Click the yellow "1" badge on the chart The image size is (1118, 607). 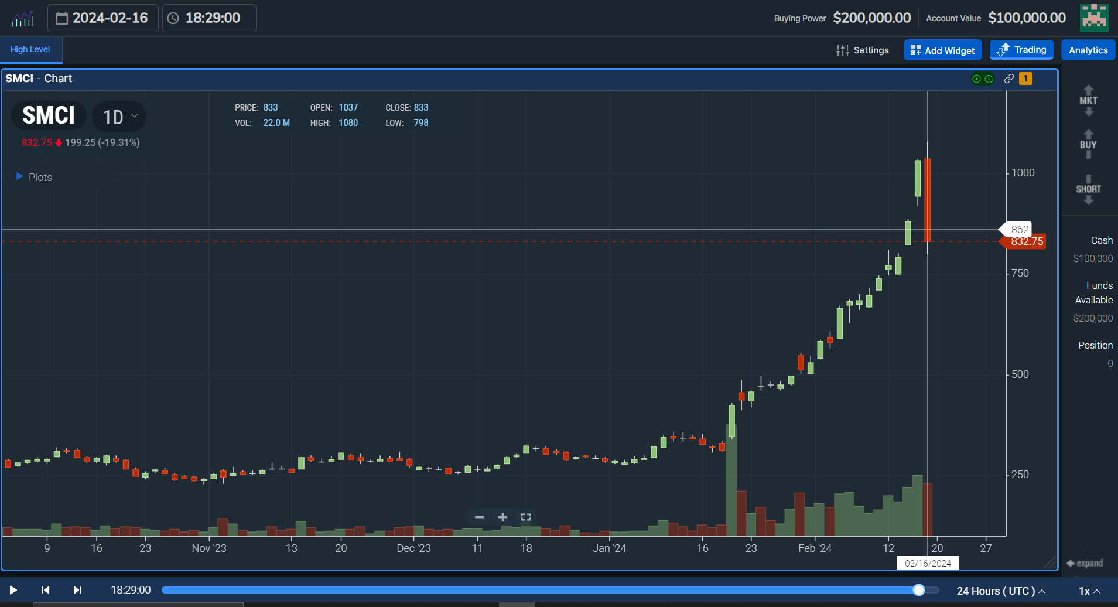point(1025,79)
